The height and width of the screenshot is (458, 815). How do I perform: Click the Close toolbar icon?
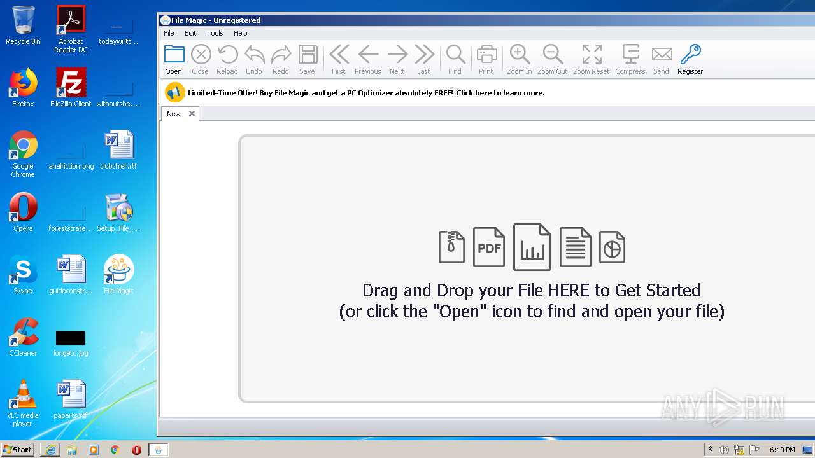click(x=201, y=55)
